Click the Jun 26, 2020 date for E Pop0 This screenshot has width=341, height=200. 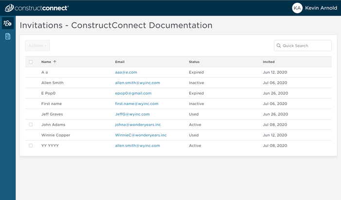pos(275,93)
